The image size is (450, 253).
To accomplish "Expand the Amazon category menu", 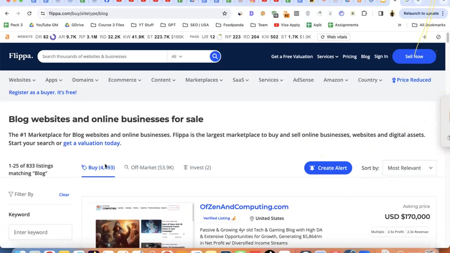I will 336,80.
